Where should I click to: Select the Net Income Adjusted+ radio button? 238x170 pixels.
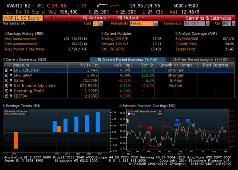tap(10, 85)
